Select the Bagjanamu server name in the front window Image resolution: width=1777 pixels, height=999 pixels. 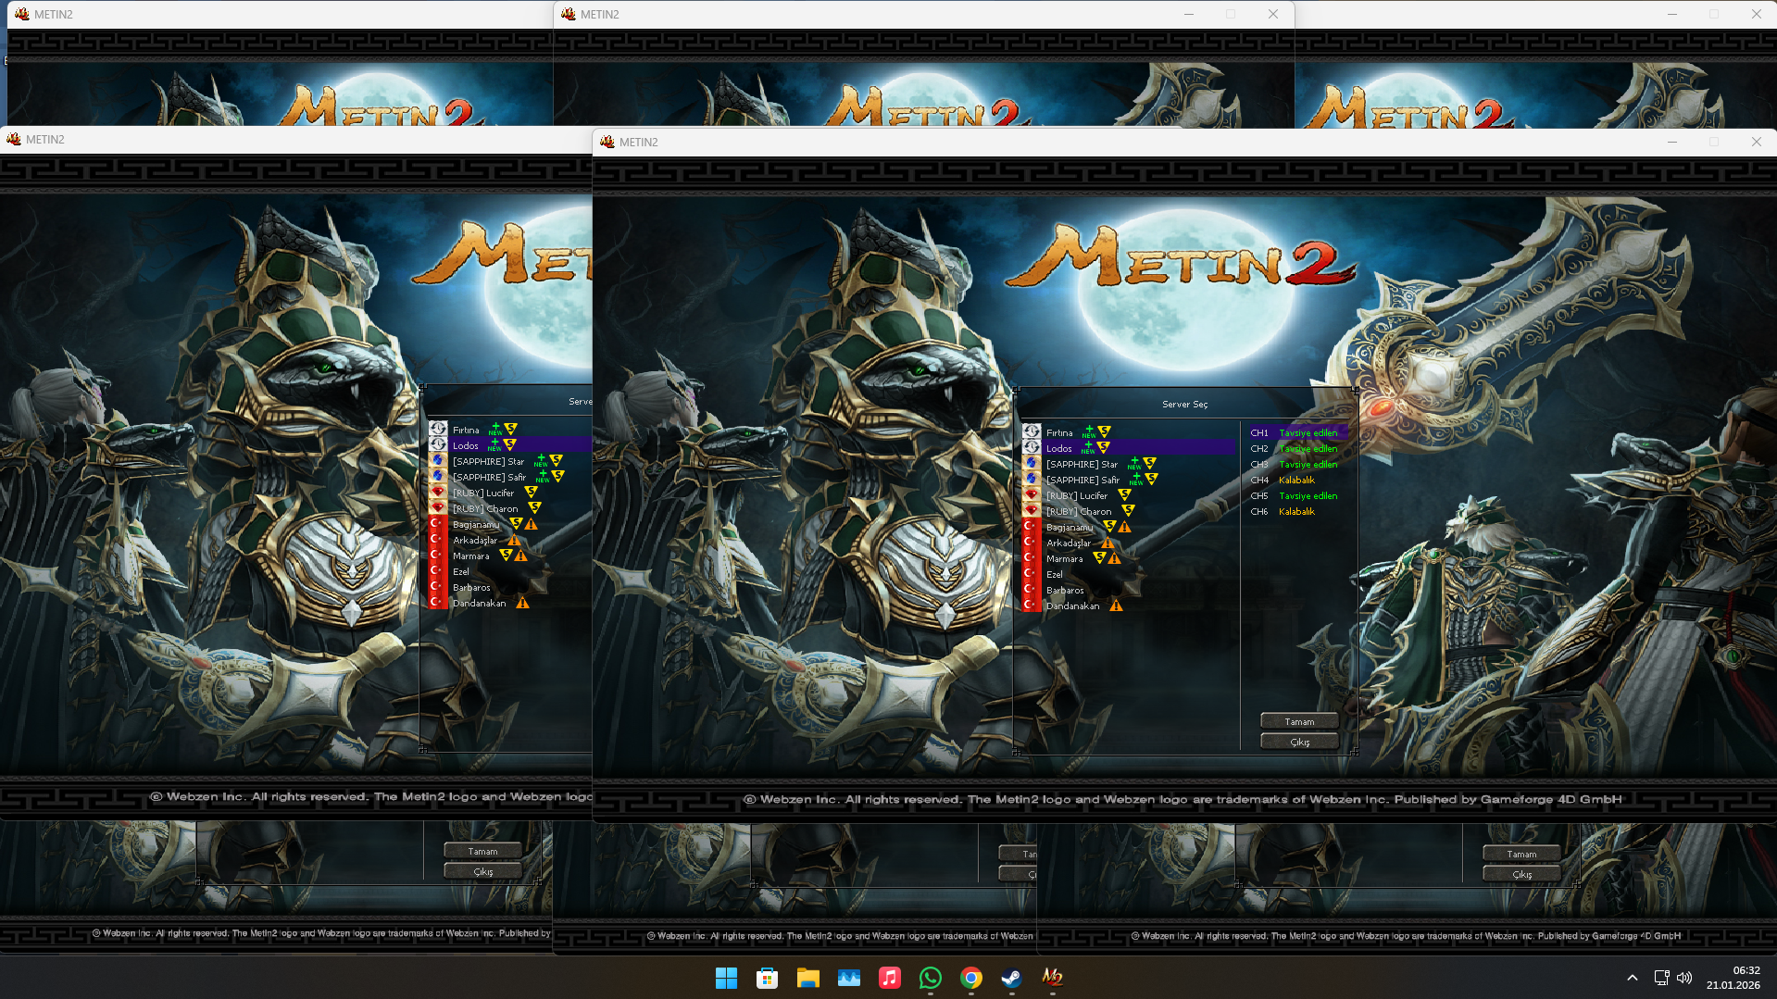point(1070,527)
